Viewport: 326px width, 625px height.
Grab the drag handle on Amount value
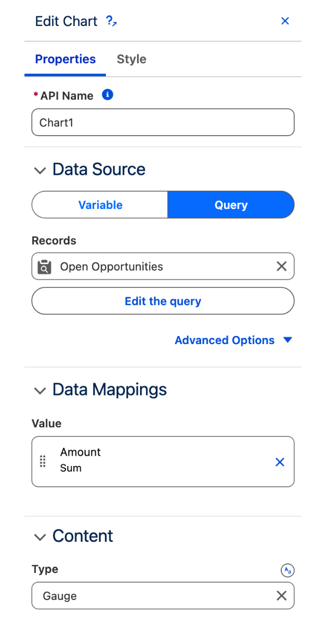(x=43, y=461)
